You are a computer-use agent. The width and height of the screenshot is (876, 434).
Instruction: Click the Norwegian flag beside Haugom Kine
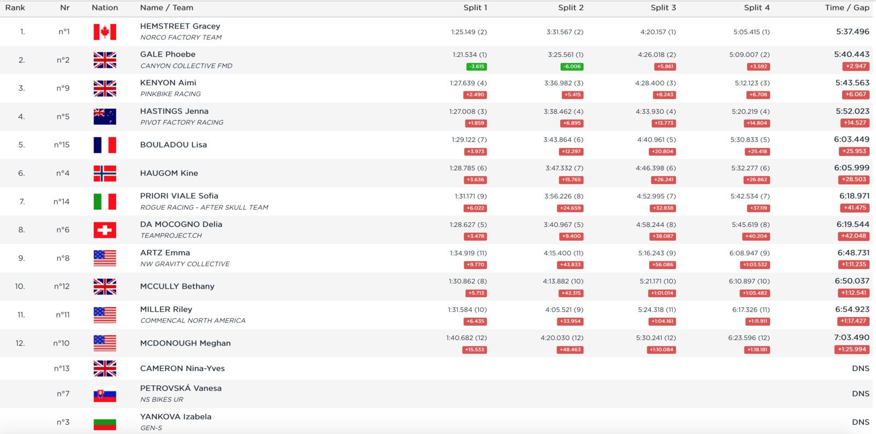(105, 173)
